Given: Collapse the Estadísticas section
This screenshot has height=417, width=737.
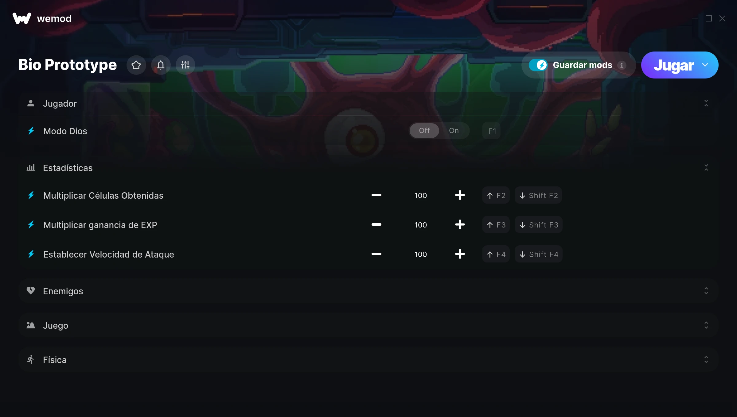Looking at the screenshot, I should coord(706,168).
